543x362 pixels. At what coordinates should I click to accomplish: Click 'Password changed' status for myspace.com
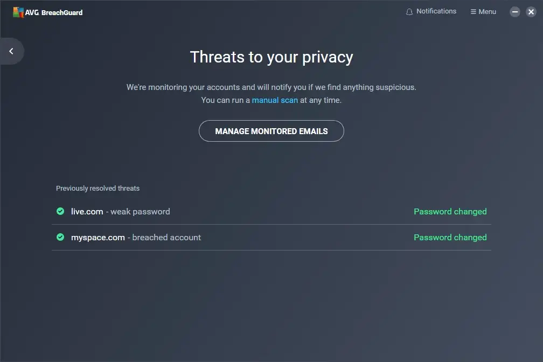[x=450, y=238]
